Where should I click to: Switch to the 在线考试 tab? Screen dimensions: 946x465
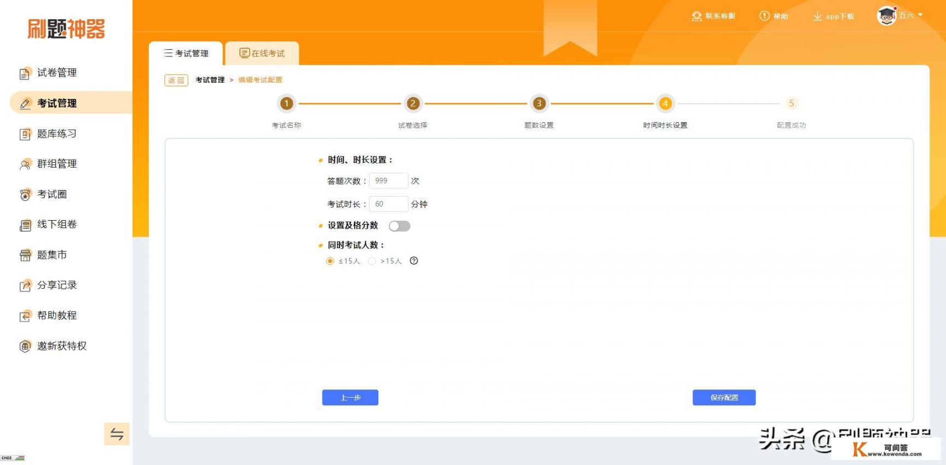coord(262,53)
